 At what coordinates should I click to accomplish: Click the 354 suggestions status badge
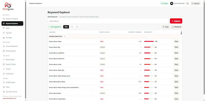tap(55, 27)
